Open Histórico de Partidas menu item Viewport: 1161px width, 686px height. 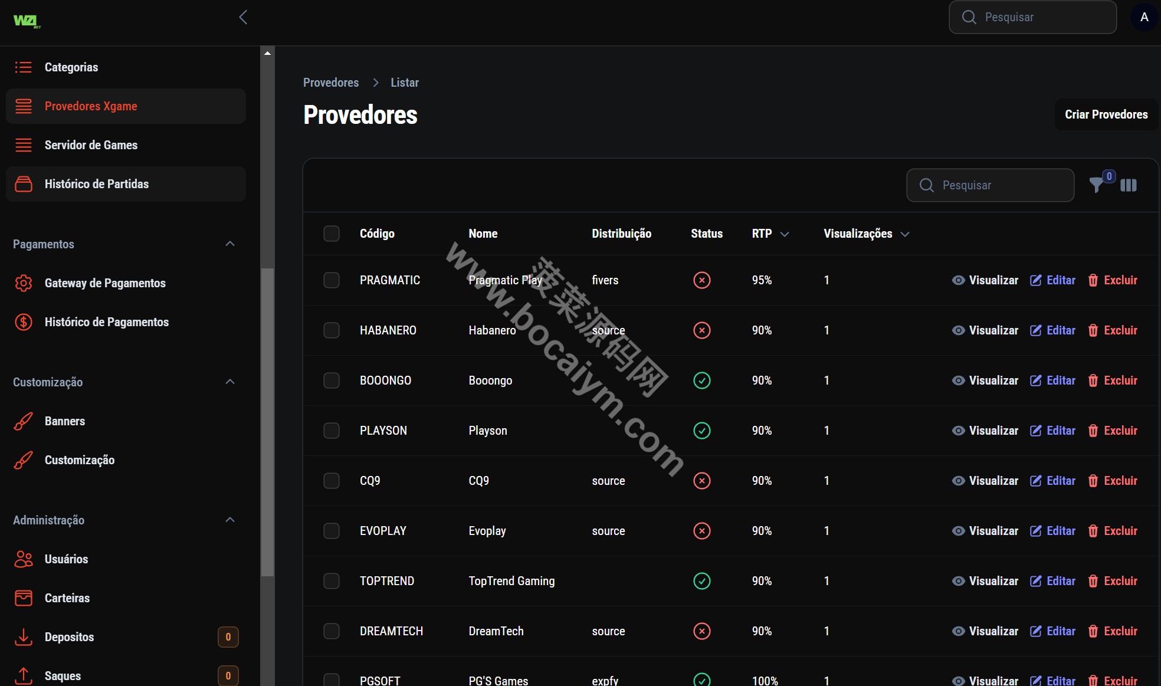(126, 184)
